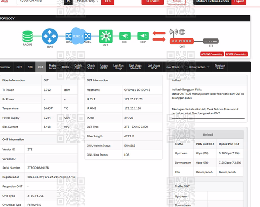This screenshot has width=260, height=207.
Task: Click the Metro-E cloud icon
Action: [x=78, y=36]
